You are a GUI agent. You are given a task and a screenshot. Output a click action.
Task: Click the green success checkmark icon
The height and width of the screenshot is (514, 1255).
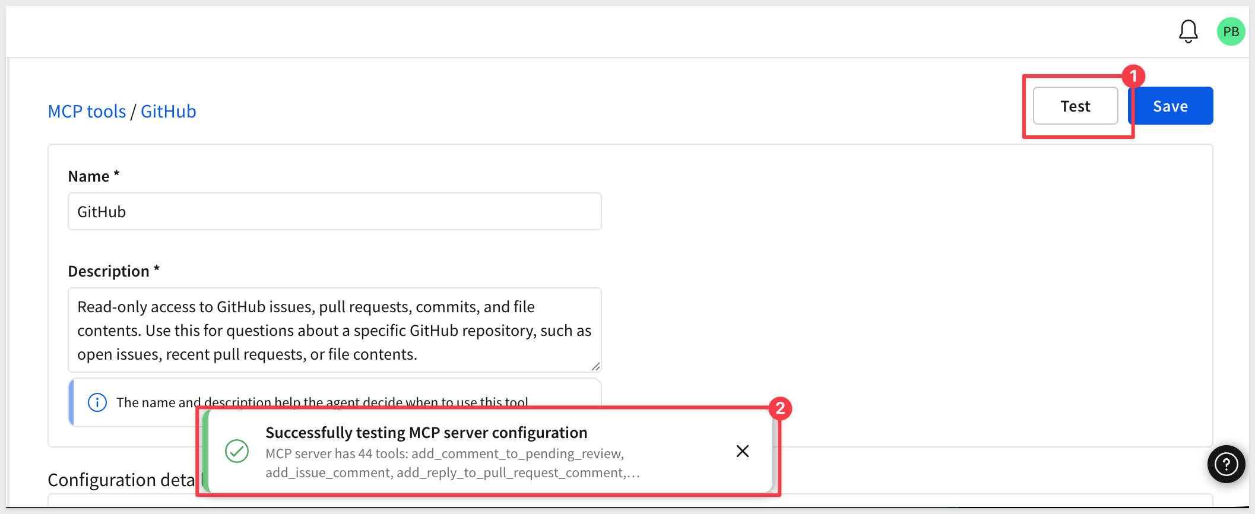(237, 451)
